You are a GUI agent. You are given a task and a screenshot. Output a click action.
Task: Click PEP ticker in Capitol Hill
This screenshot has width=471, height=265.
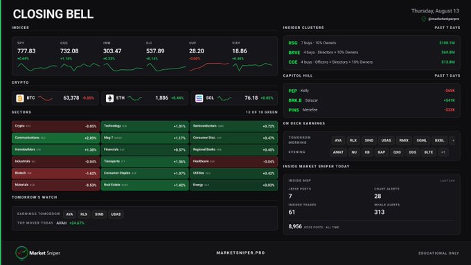pos(292,91)
